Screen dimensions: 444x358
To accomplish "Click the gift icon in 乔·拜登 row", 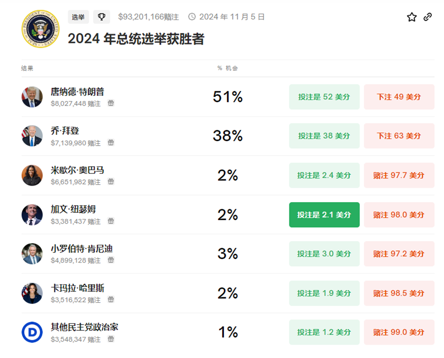I will coord(111,143).
